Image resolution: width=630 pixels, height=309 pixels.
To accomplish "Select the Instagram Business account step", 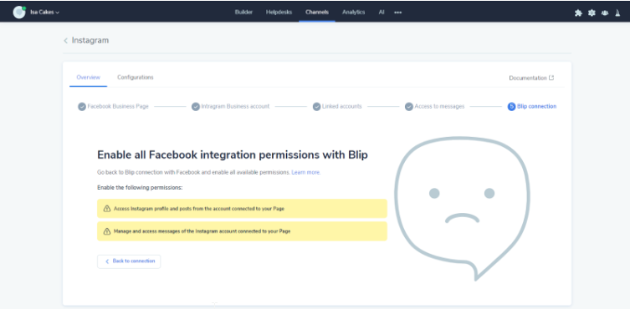I will point(230,107).
